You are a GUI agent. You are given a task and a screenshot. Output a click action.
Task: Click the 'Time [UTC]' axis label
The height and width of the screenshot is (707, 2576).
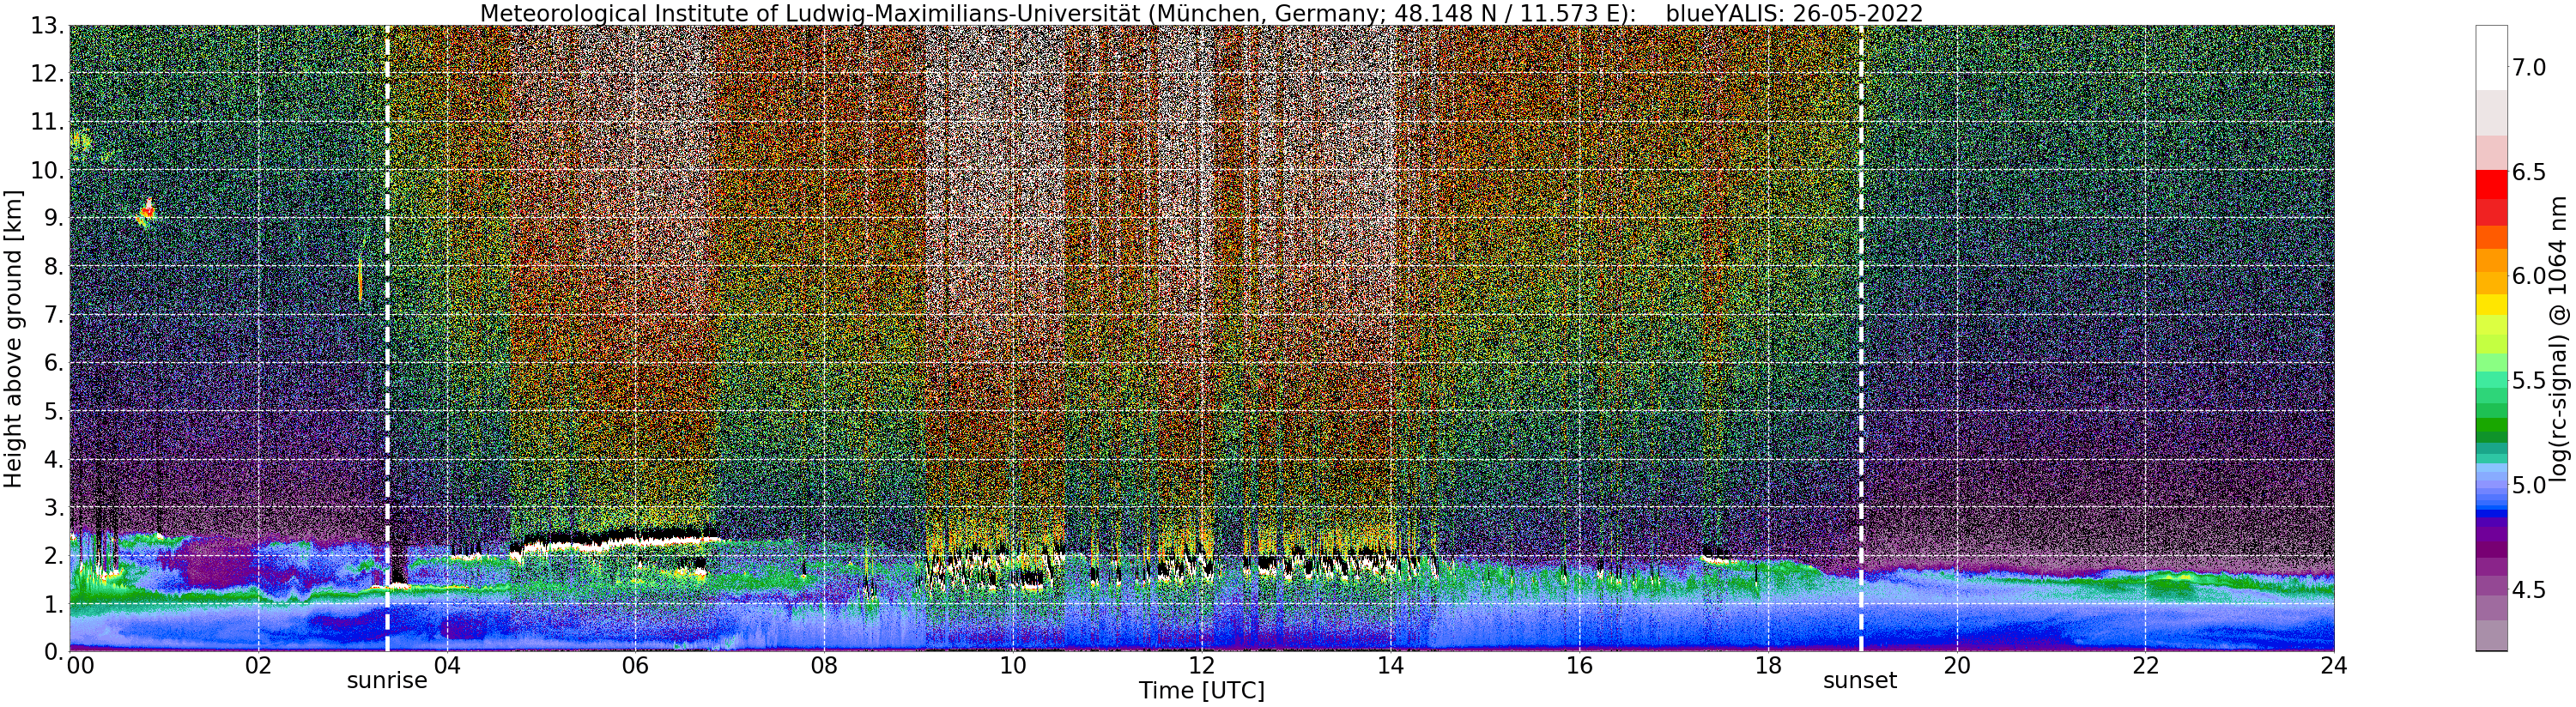coord(1201,691)
